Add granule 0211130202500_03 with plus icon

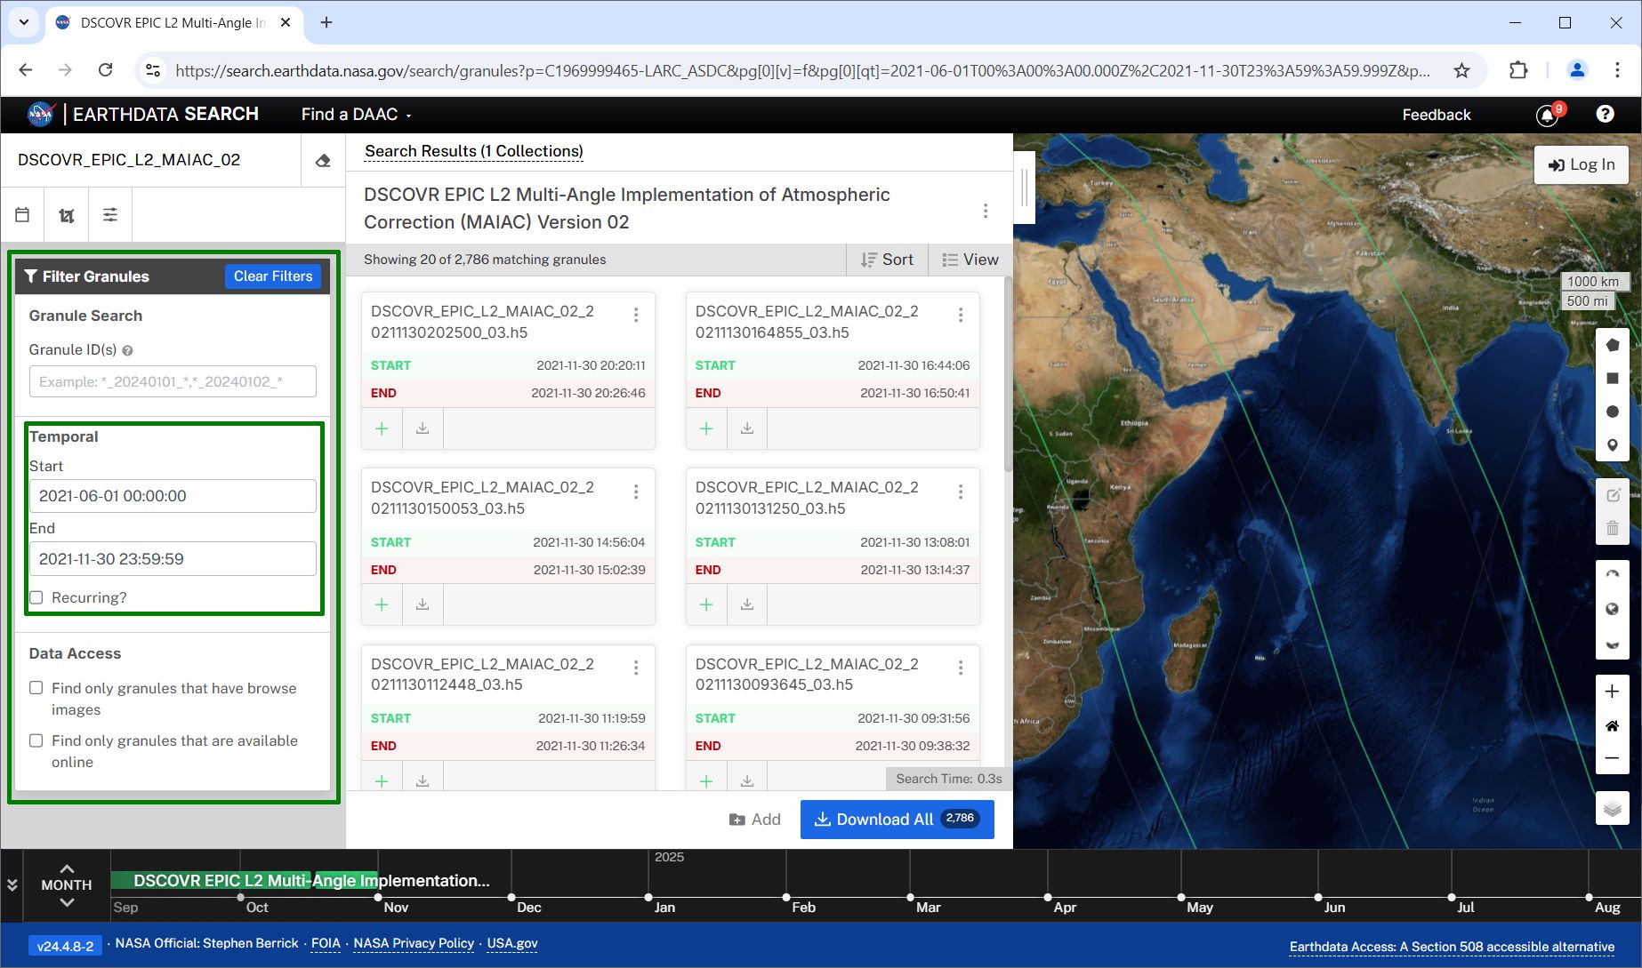coord(382,428)
